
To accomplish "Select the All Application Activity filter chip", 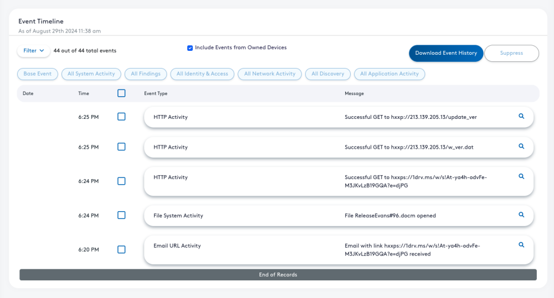I will tap(389, 74).
